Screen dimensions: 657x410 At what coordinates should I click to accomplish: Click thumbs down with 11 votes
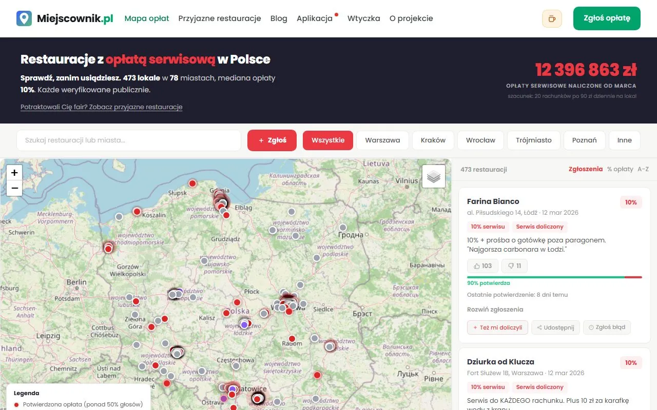[514, 266]
